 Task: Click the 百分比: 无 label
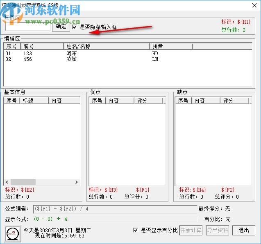tap(218, 219)
